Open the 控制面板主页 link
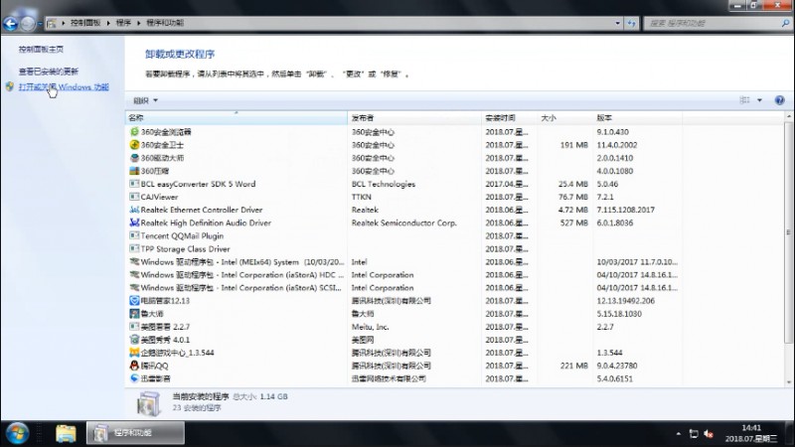The height and width of the screenshot is (447, 795). pos(41,49)
